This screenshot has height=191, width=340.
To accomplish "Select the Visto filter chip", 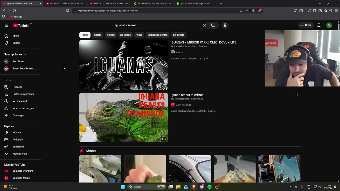I will 139,35.
